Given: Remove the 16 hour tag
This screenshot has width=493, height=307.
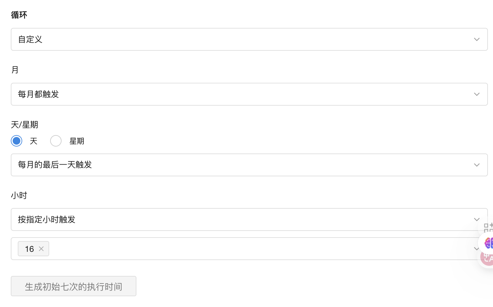Looking at the screenshot, I should tap(41, 249).
